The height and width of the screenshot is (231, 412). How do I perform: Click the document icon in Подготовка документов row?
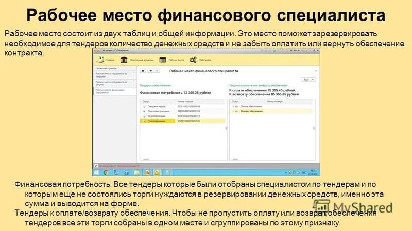144,111
